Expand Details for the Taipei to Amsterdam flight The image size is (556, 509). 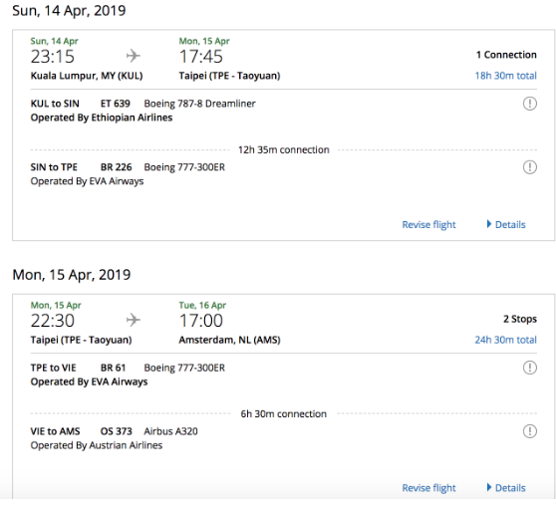[x=506, y=488]
